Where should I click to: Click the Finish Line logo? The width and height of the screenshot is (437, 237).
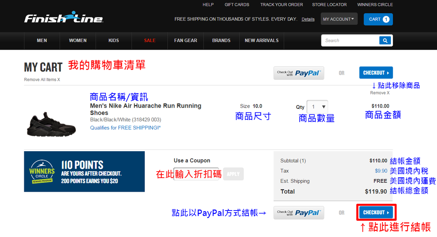pyautogui.click(x=64, y=17)
